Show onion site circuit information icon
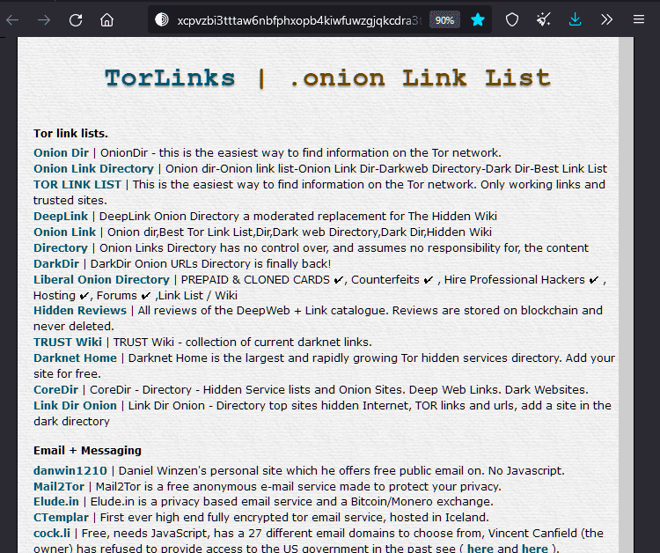This screenshot has width=660, height=553. click(x=162, y=19)
